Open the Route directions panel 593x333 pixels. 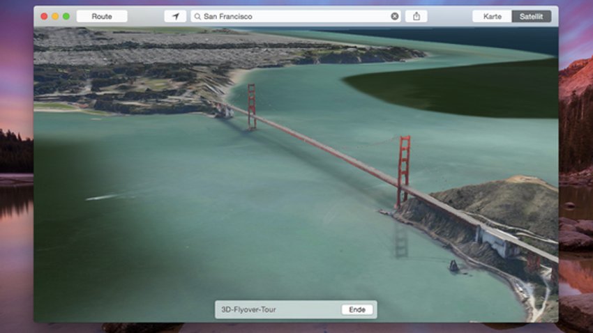click(102, 16)
